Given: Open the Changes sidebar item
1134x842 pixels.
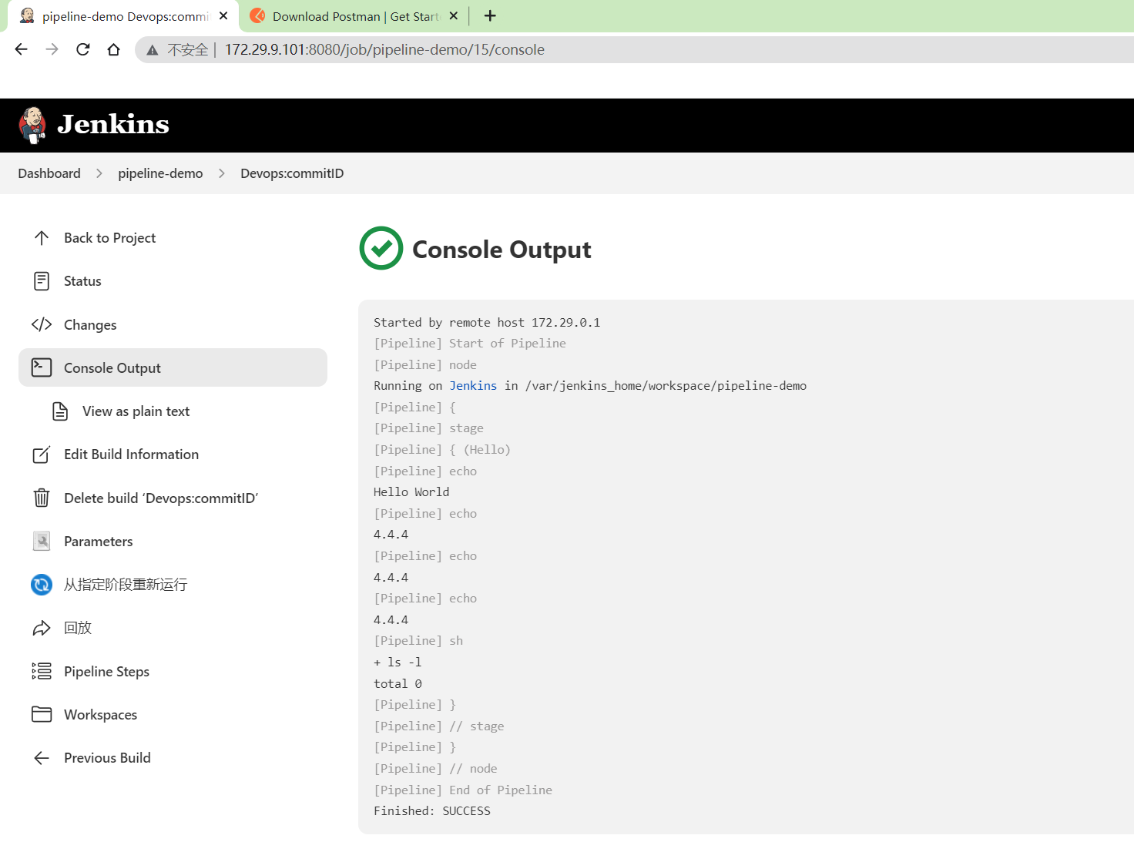Looking at the screenshot, I should [173, 324].
